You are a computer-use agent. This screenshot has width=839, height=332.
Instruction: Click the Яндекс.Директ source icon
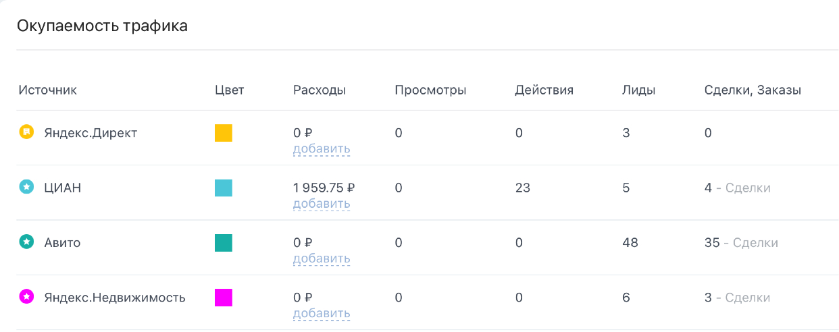26,132
